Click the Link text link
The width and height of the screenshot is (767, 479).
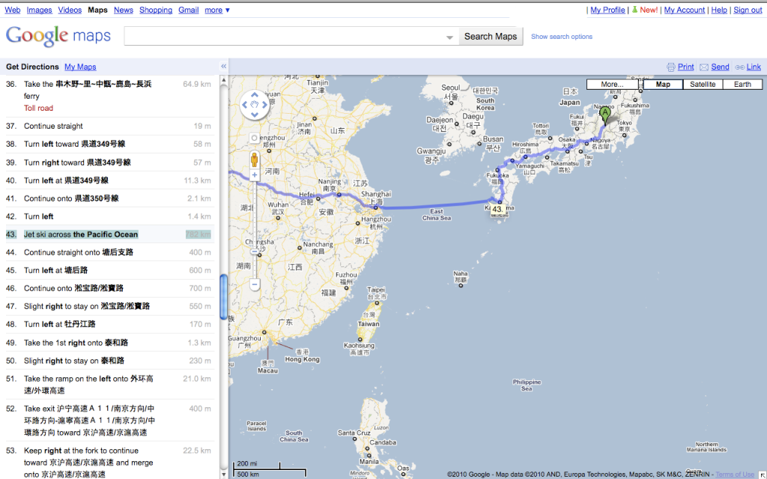754,67
